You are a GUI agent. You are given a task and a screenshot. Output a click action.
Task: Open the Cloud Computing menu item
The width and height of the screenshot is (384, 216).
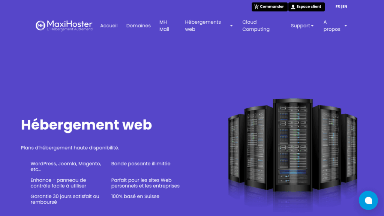256,26
